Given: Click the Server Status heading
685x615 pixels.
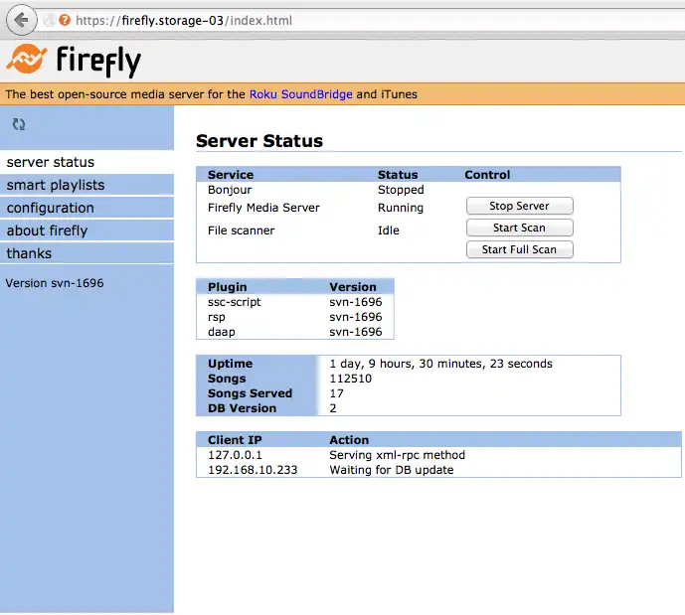Looking at the screenshot, I should click(259, 141).
